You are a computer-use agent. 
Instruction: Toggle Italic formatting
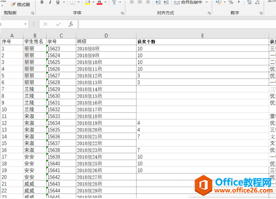(50, 2)
